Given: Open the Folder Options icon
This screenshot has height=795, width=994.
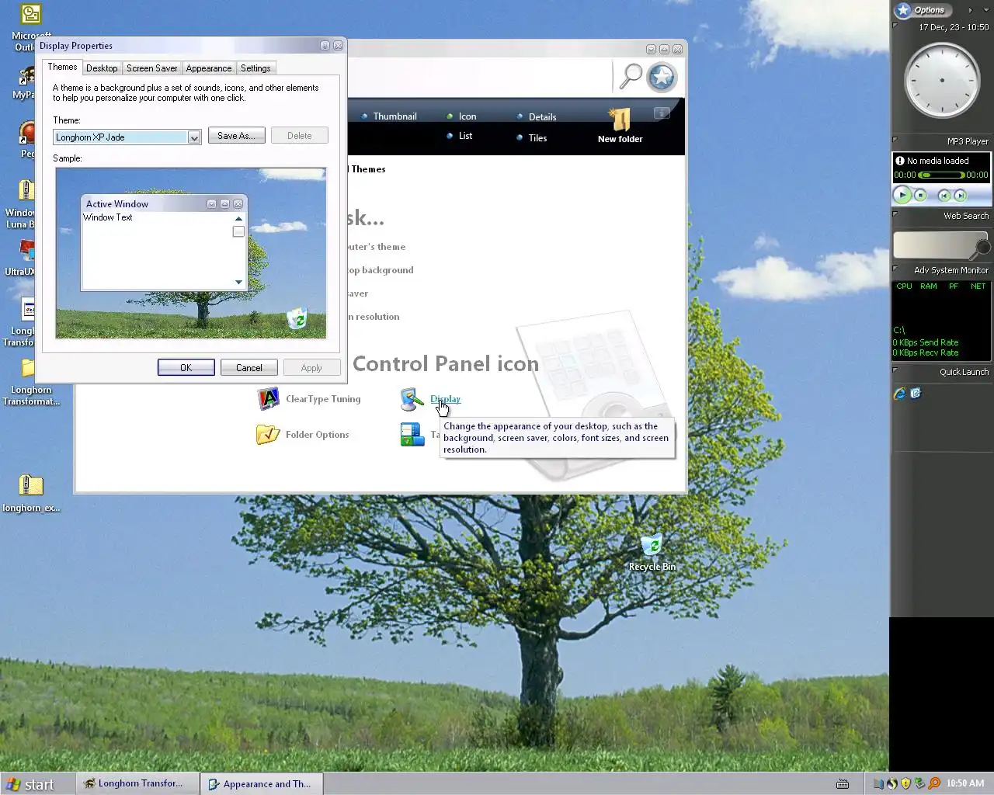Looking at the screenshot, I should 268,435.
